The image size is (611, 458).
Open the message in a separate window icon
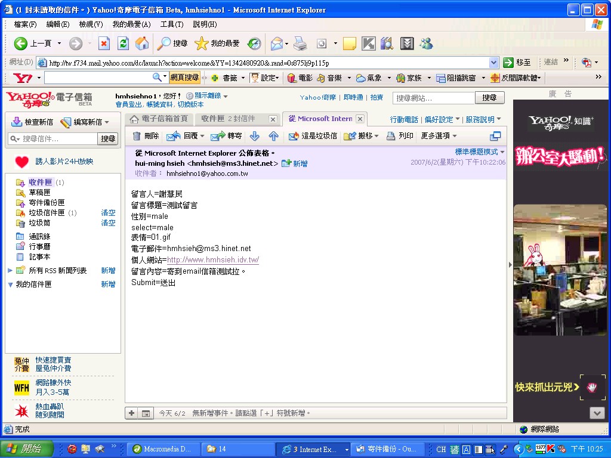tap(495, 136)
